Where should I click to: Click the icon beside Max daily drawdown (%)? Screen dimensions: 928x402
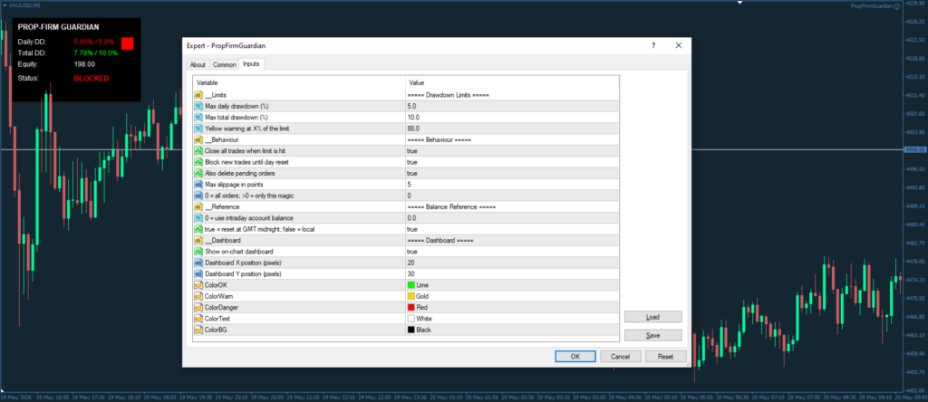(x=198, y=107)
